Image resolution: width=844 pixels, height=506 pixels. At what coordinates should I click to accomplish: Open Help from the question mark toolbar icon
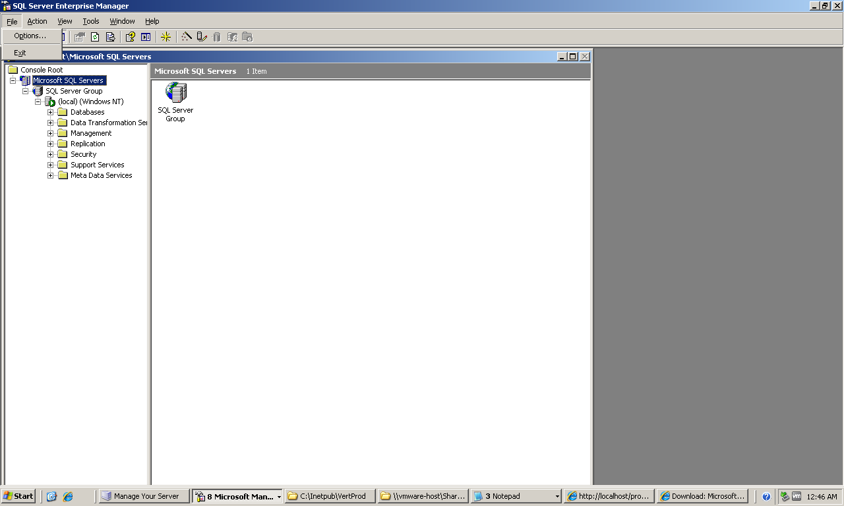(131, 37)
